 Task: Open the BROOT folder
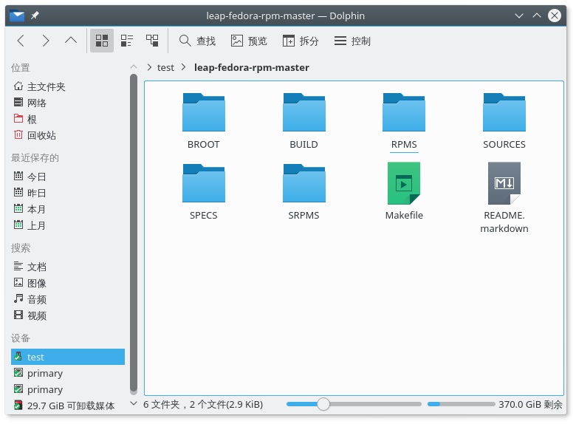click(204, 121)
